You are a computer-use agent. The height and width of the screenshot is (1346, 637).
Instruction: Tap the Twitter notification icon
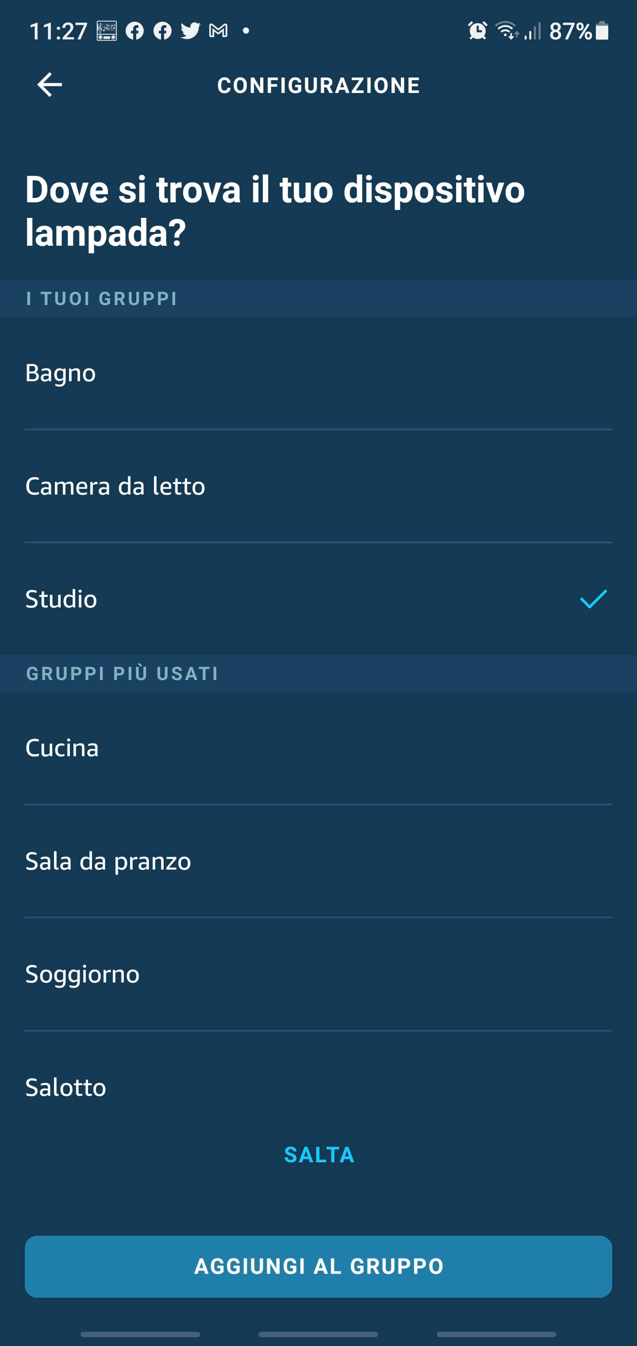pyautogui.click(x=190, y=31)
